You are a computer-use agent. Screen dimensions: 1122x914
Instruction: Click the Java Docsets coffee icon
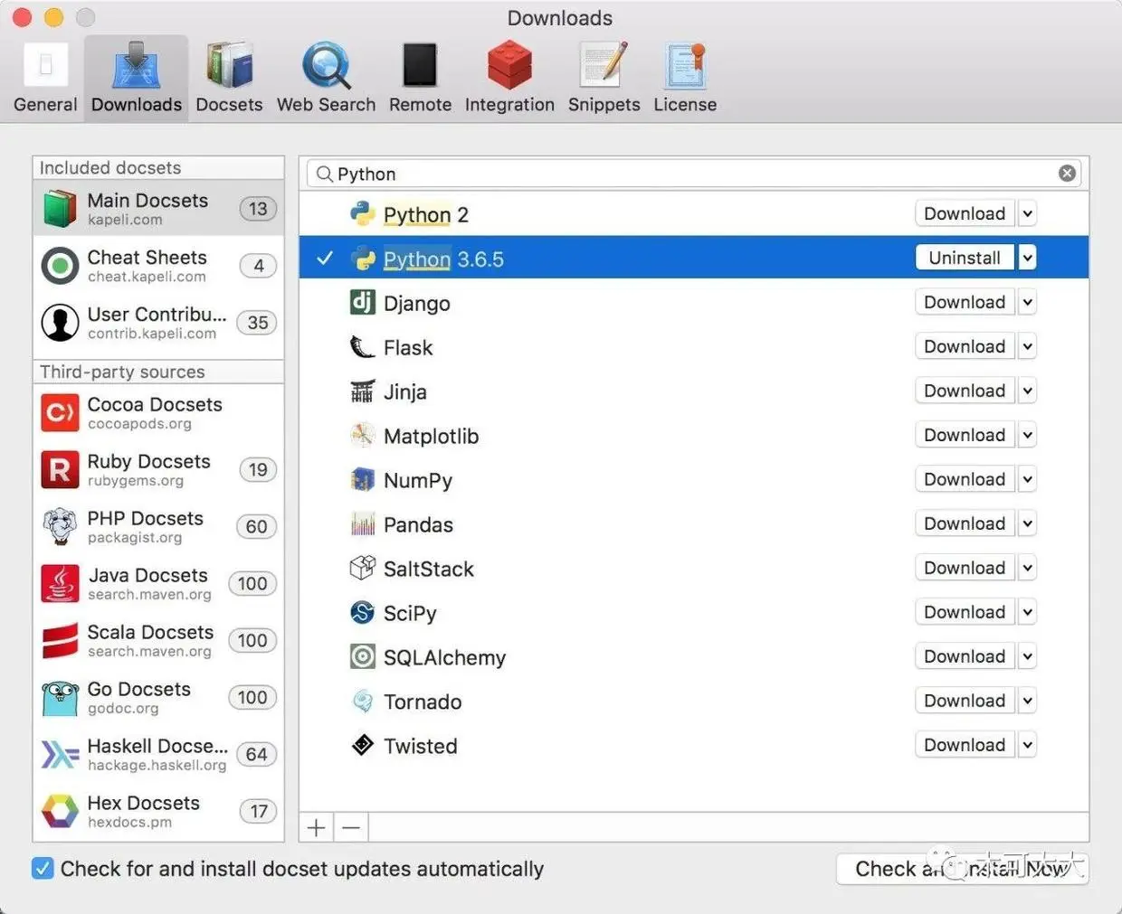(x=60, y=584)
